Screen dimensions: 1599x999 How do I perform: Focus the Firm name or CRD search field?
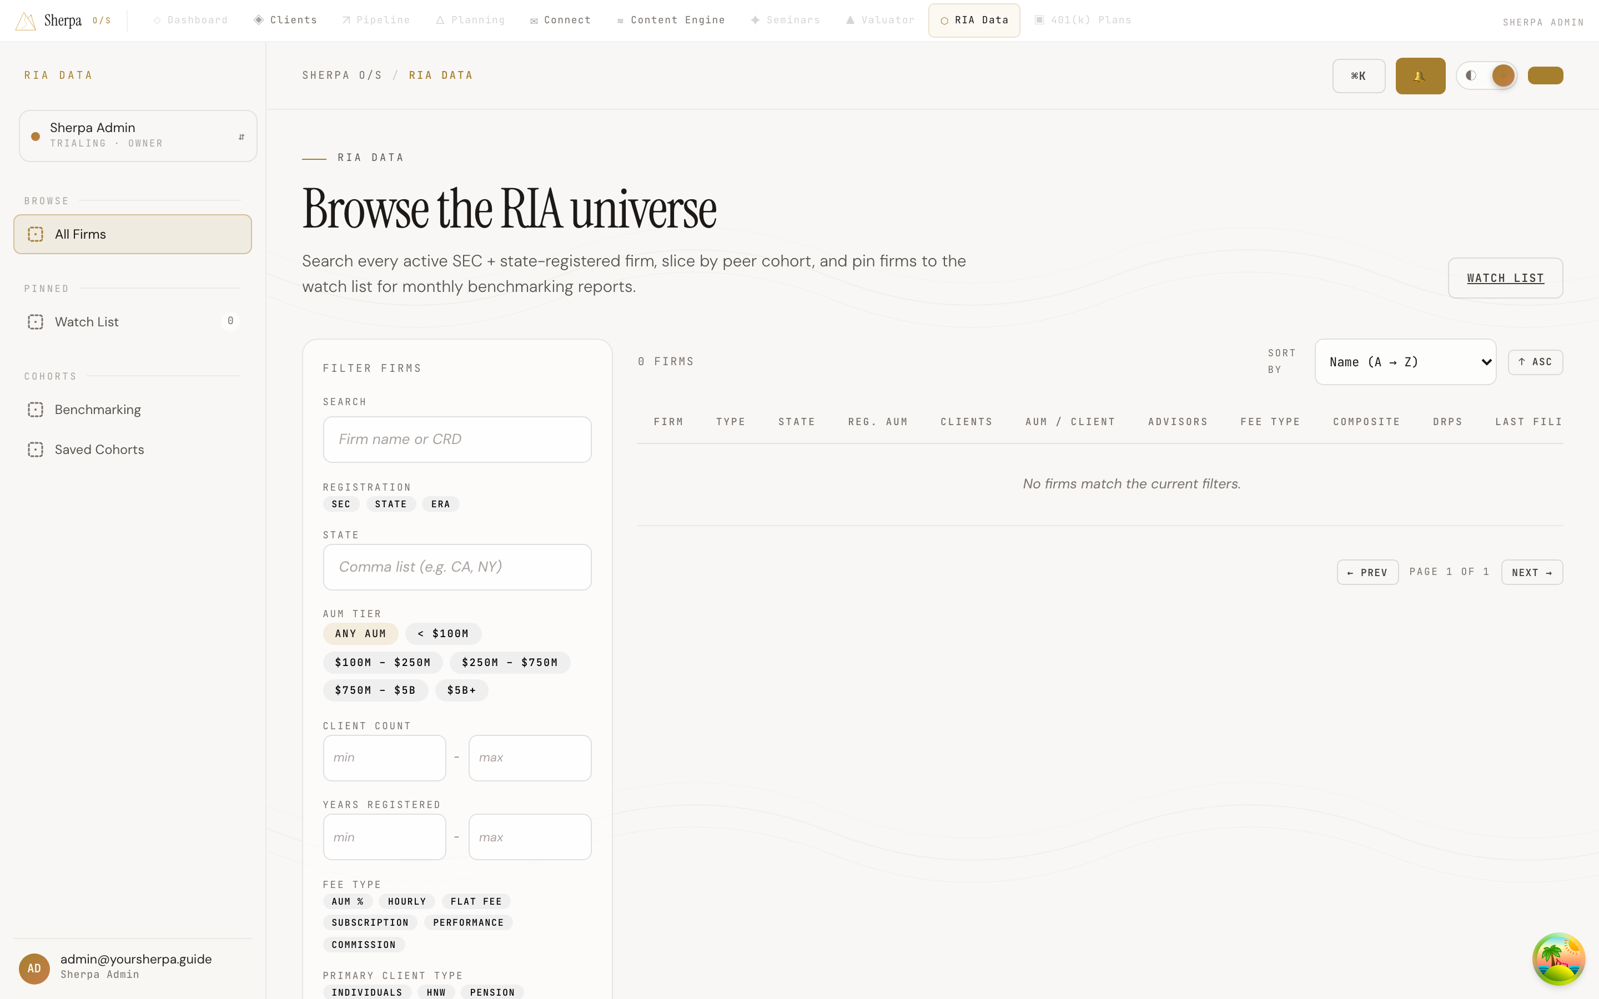(x=457, y=440)
